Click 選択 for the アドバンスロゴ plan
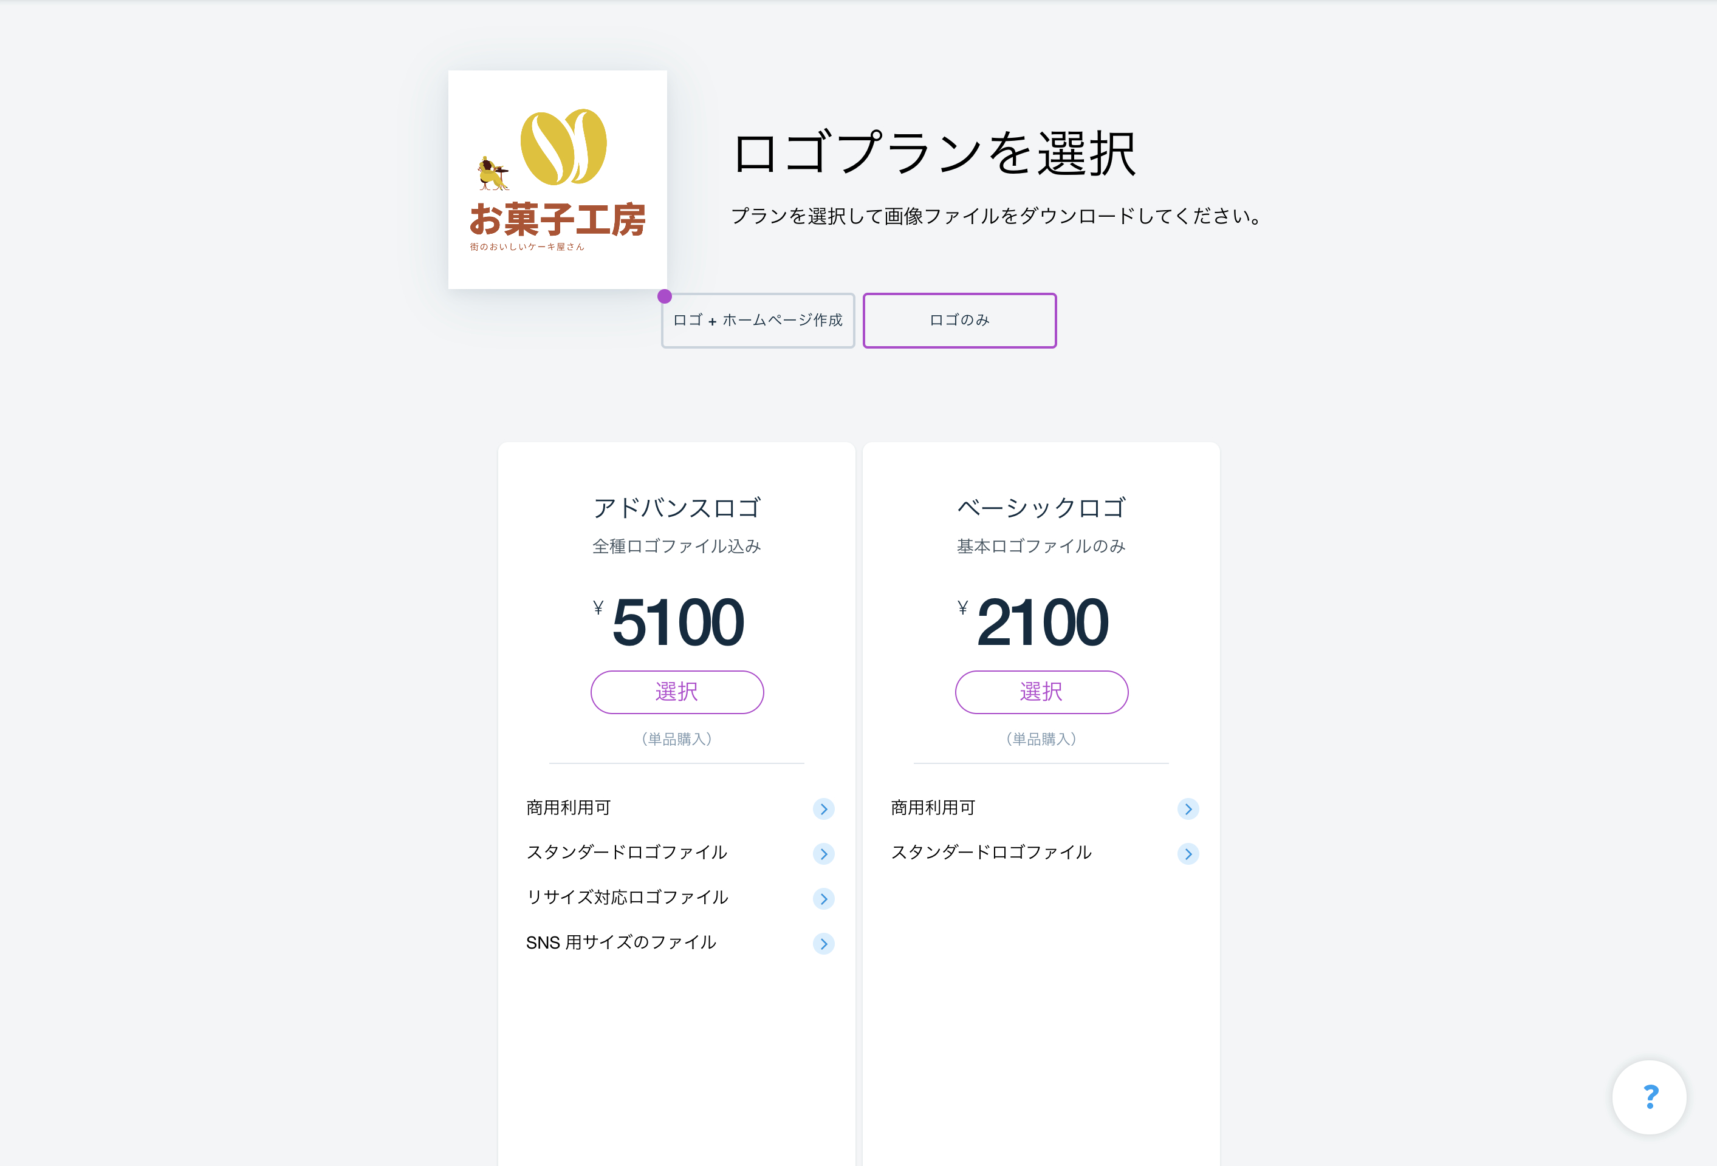 pyautogui.click(x=676, y=692)
